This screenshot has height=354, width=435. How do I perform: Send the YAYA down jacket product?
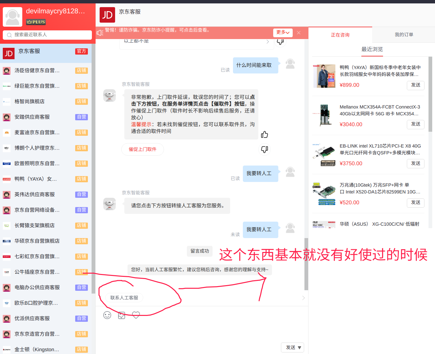click(x=416, y=85)
